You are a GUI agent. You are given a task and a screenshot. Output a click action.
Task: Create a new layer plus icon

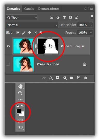79,78
